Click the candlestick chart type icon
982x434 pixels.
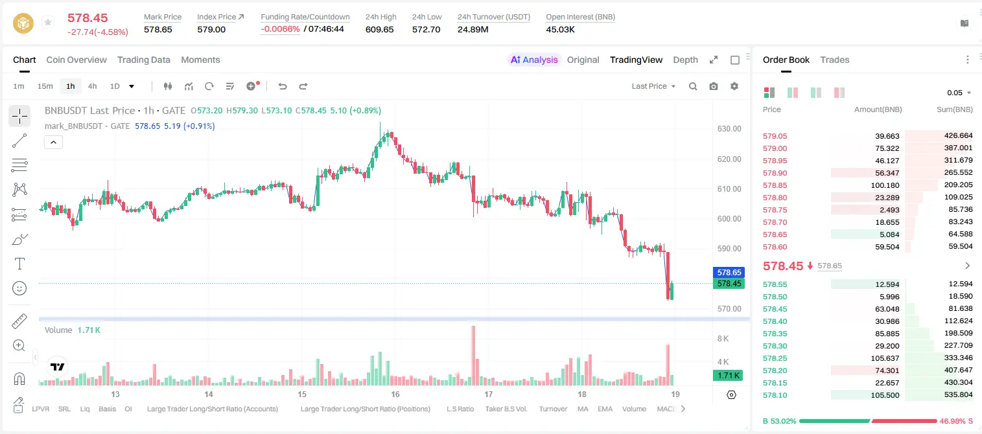168,86
